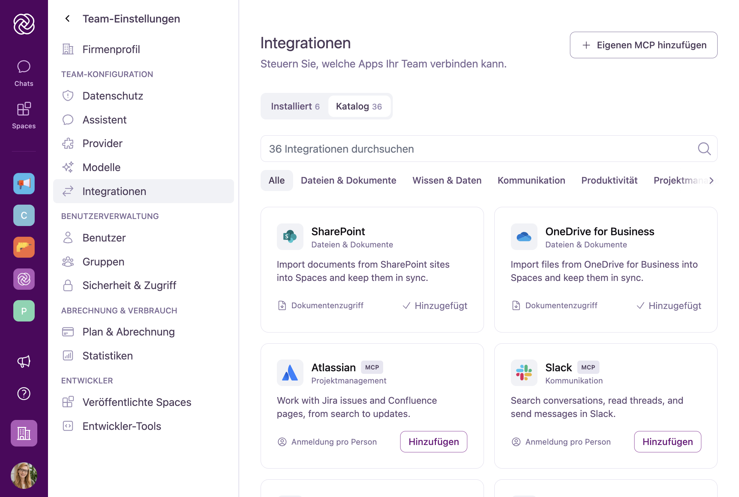
Task: Open the space tile labeled C
Action: tap(24, 215)
